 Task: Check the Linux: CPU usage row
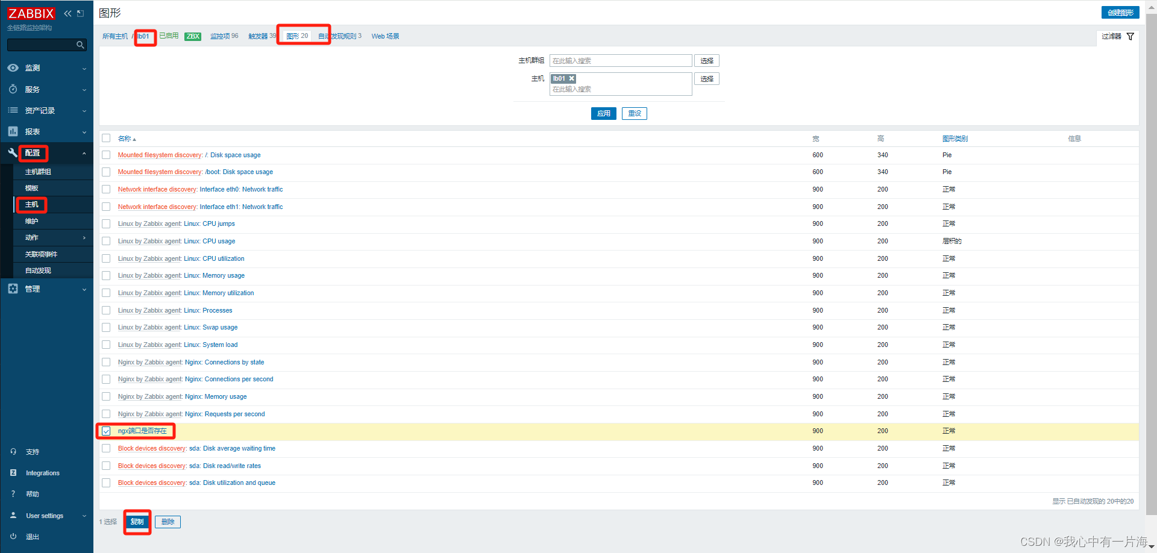pyautogui.click(x=106, y=241)
